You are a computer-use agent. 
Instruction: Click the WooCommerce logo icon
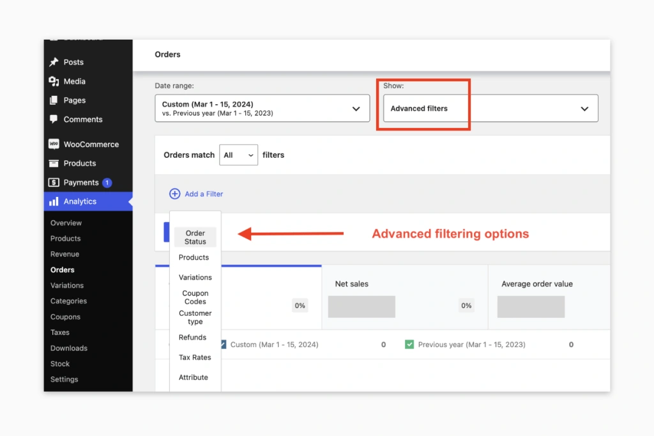click(x=54, y=144)
